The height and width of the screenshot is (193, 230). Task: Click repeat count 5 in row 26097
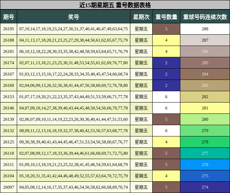click(166, 187)
